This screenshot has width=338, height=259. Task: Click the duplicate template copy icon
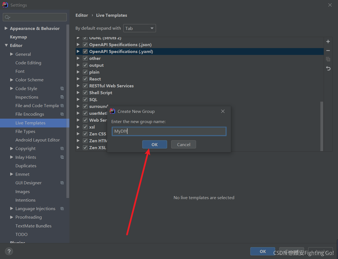tap(328, 59)
